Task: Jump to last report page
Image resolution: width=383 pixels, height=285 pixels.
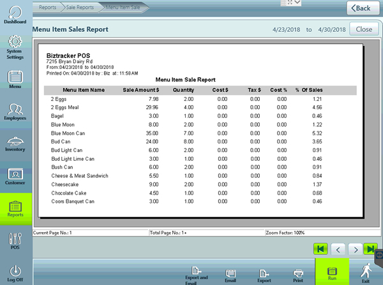Action: [x=370, y=249]
